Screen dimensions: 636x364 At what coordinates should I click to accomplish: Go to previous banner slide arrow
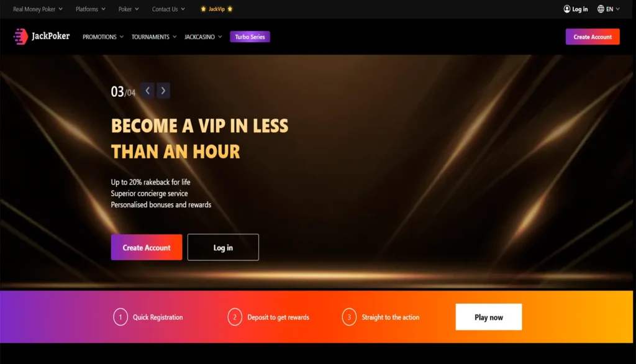point(148,91)
